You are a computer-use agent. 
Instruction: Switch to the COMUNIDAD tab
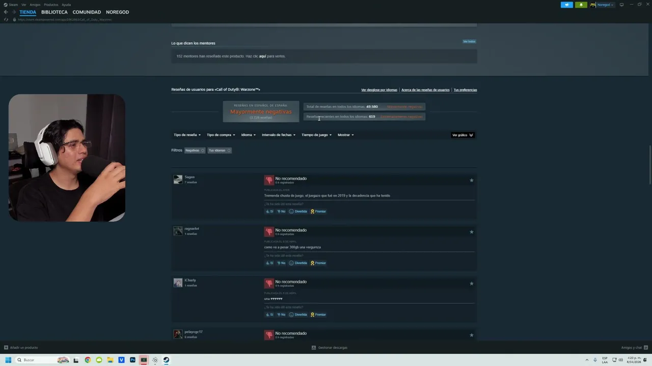(87, 12)
